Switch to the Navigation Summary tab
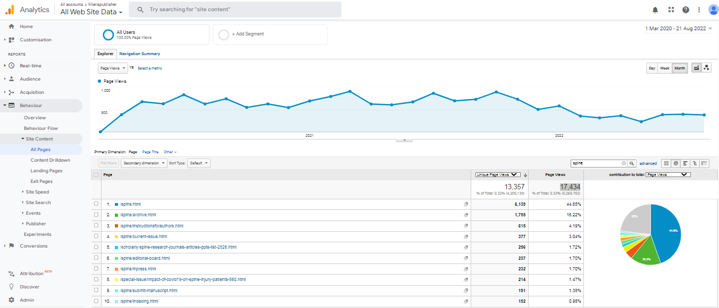 139,54
